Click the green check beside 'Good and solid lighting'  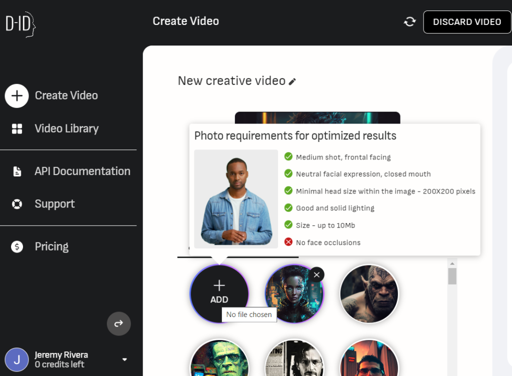tap(288, 207)
